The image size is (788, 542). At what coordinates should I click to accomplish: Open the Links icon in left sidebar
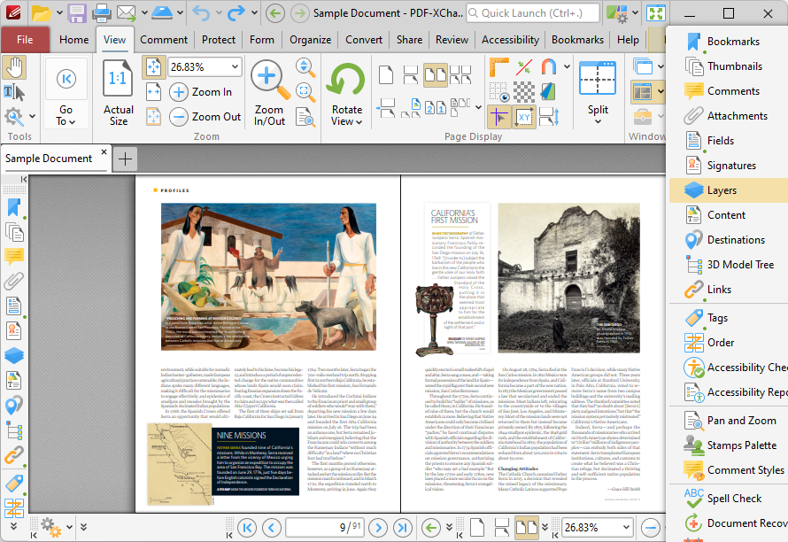14,455
